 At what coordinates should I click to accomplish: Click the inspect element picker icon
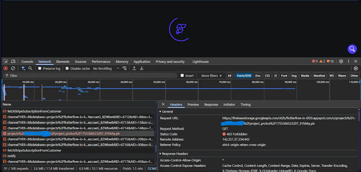5,62
